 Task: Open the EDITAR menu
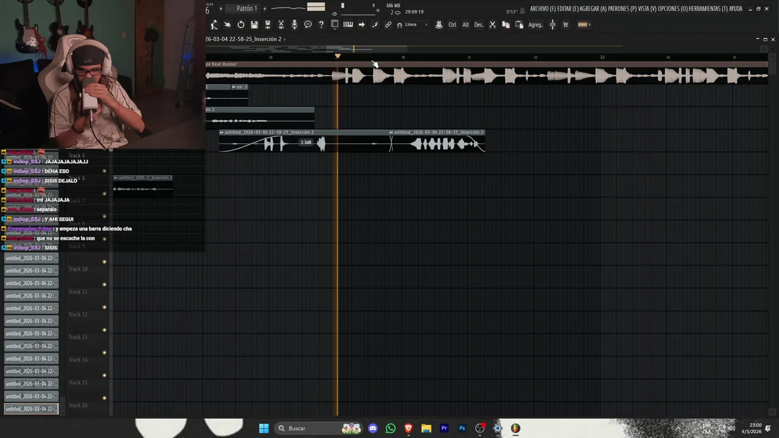[x=568, y=9]
